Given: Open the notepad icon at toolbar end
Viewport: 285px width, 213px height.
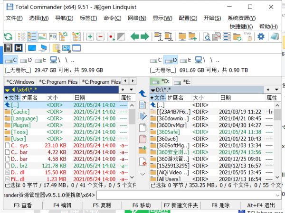Looking at the screenshot, I should [275, 36].
